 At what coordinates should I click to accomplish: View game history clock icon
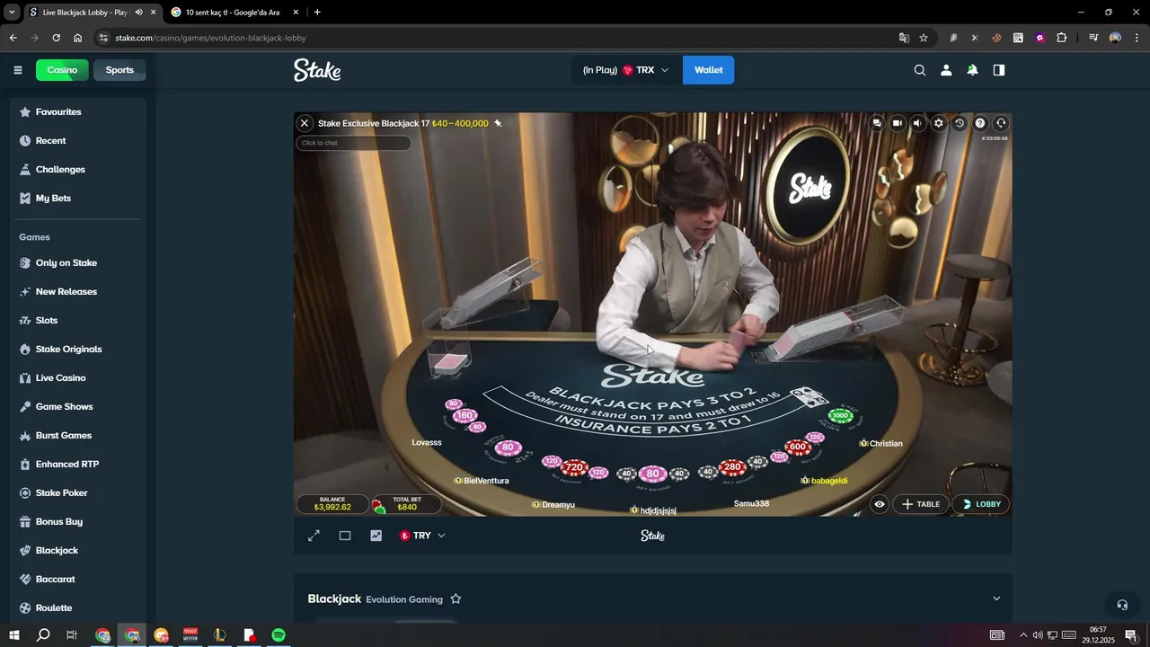[x=959, y=123]
